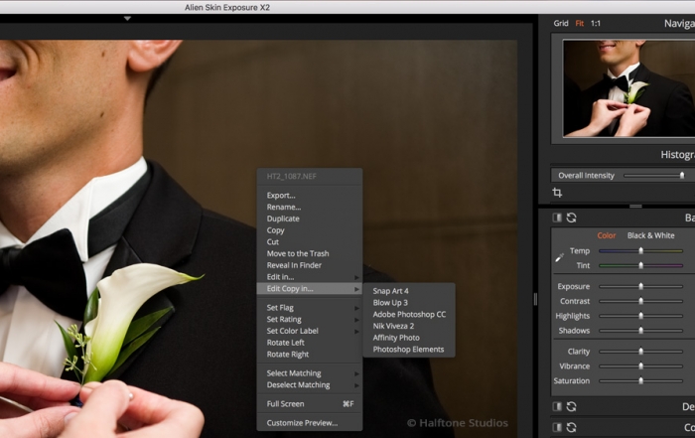Image resolution: width=695 pixels, height=438 pixels.
Task: Reset the Basic panel settings
Action: [x=571, y=218]
